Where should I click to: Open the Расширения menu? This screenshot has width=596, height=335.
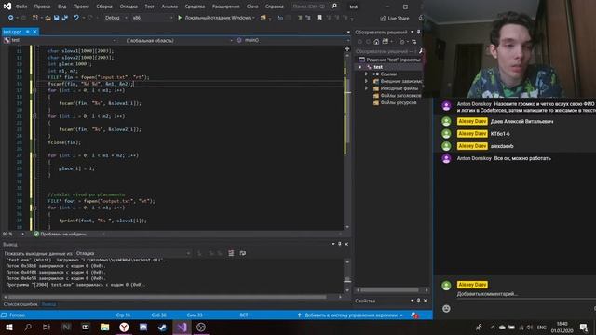(225, 7)
